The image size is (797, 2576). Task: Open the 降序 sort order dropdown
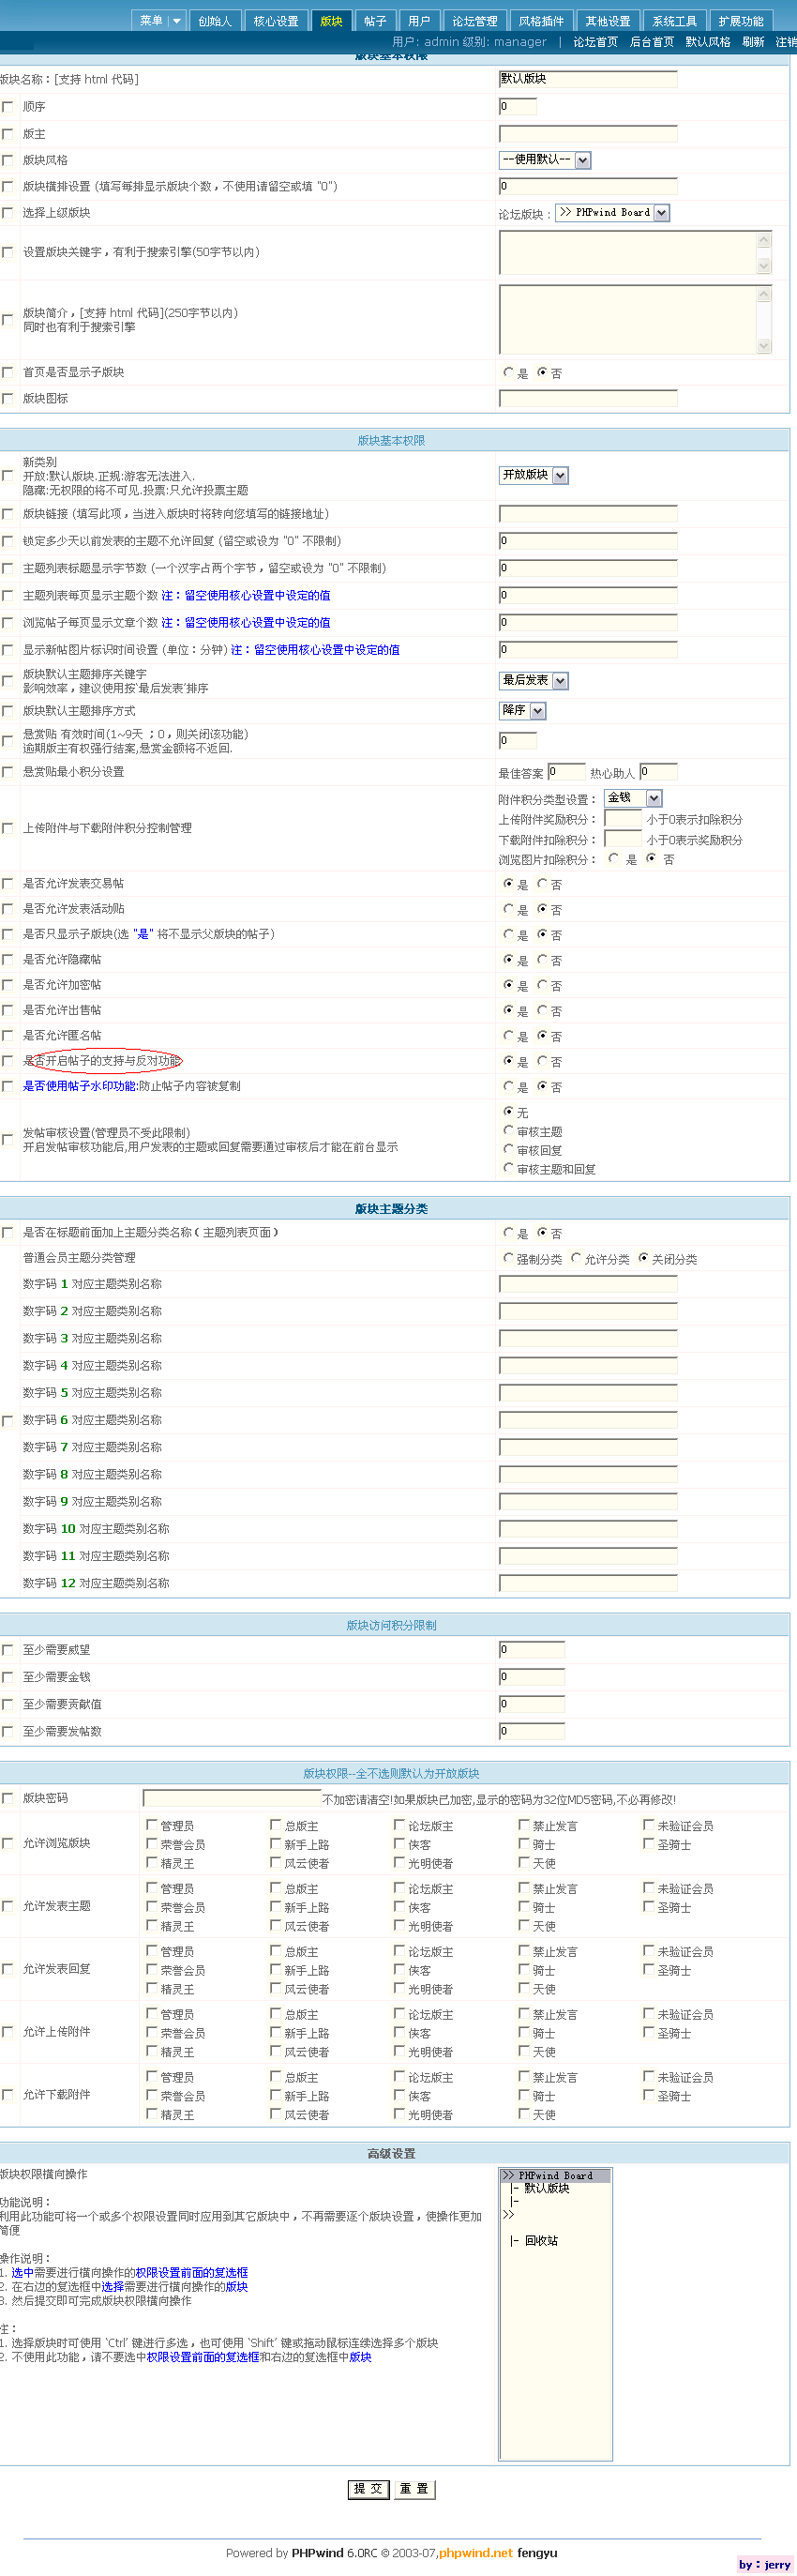(523, 710)
